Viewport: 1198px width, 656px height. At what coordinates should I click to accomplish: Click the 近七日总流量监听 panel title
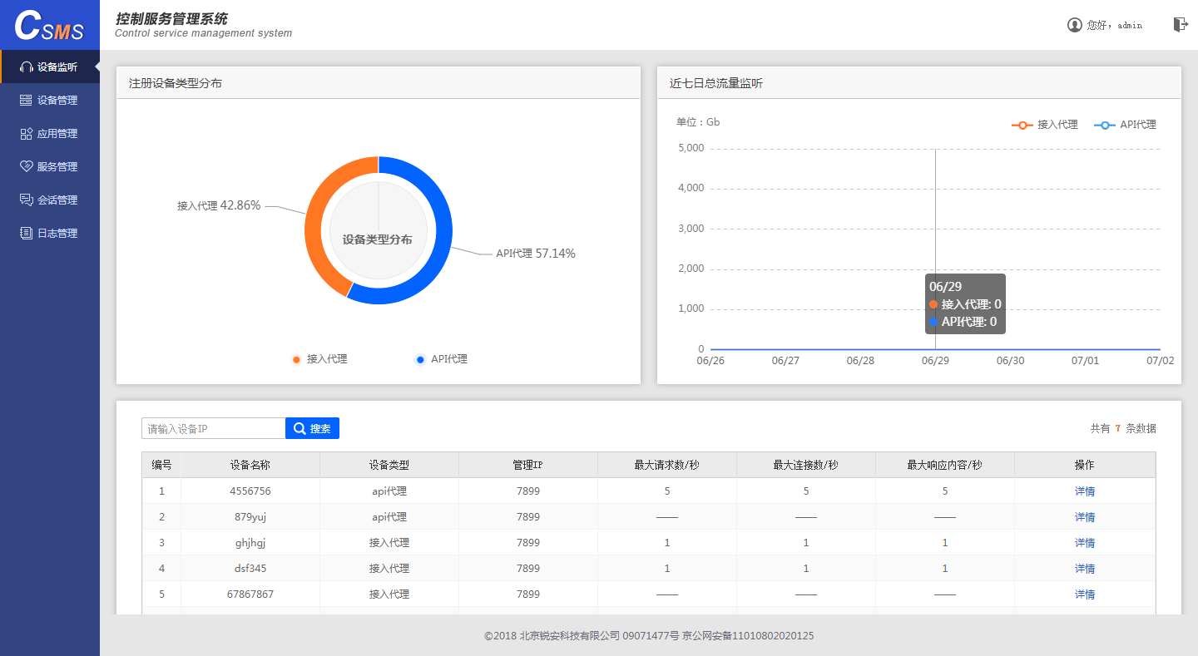pyautogui.click(x=716, y=83)
